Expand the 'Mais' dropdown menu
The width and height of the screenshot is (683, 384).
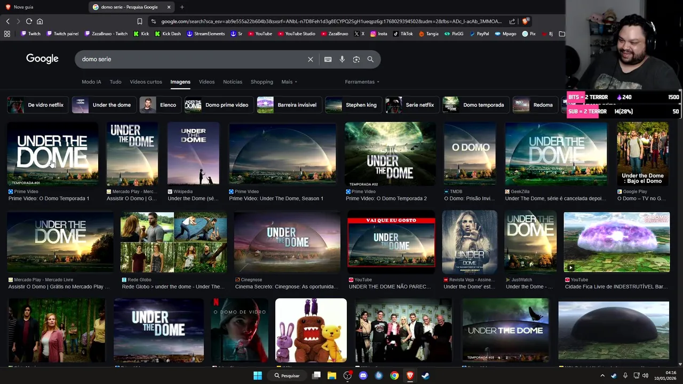pos(289,82)
